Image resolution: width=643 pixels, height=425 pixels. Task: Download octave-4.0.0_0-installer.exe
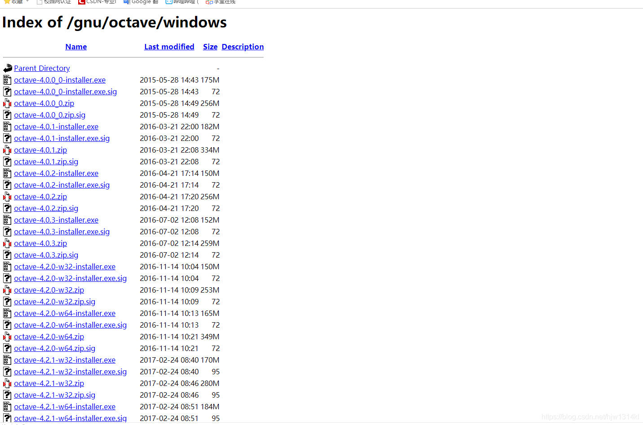click(60, 80)
